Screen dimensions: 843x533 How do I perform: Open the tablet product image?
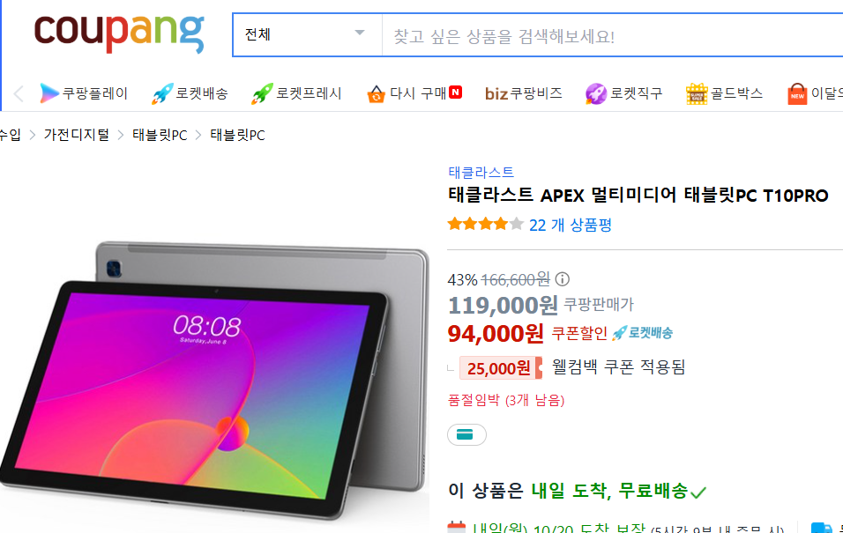pos(215,379)
